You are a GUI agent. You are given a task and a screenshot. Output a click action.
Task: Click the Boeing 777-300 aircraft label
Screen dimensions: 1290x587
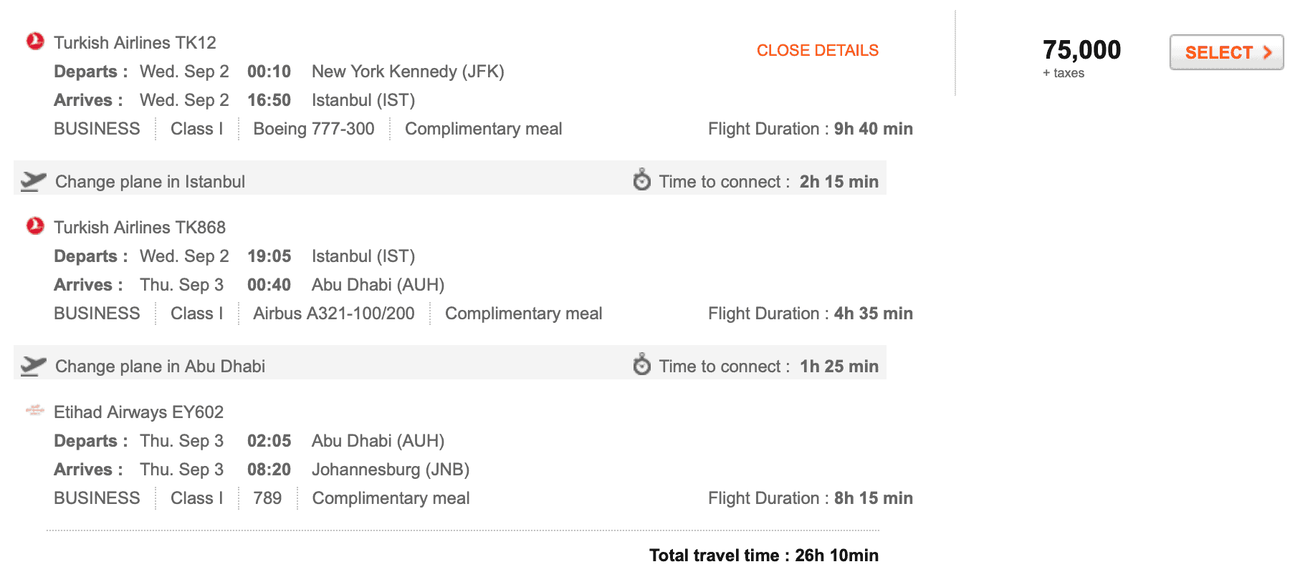click(x=314, y=129)
